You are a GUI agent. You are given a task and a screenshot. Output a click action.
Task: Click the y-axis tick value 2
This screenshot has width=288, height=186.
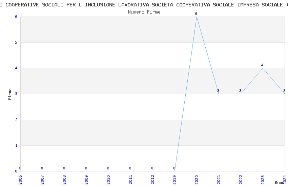tap(16, 120)
